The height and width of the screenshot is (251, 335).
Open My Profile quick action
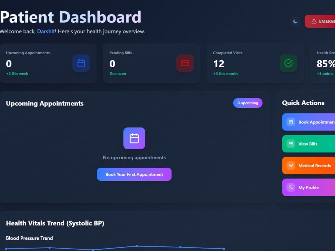(309, 187)
